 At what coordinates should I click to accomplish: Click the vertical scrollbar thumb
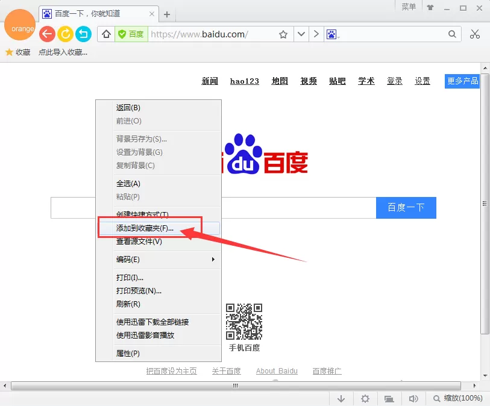pyautogui.click(x=485, y=204)
